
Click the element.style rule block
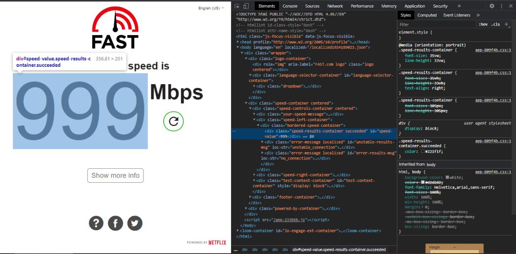coord(455,35)
